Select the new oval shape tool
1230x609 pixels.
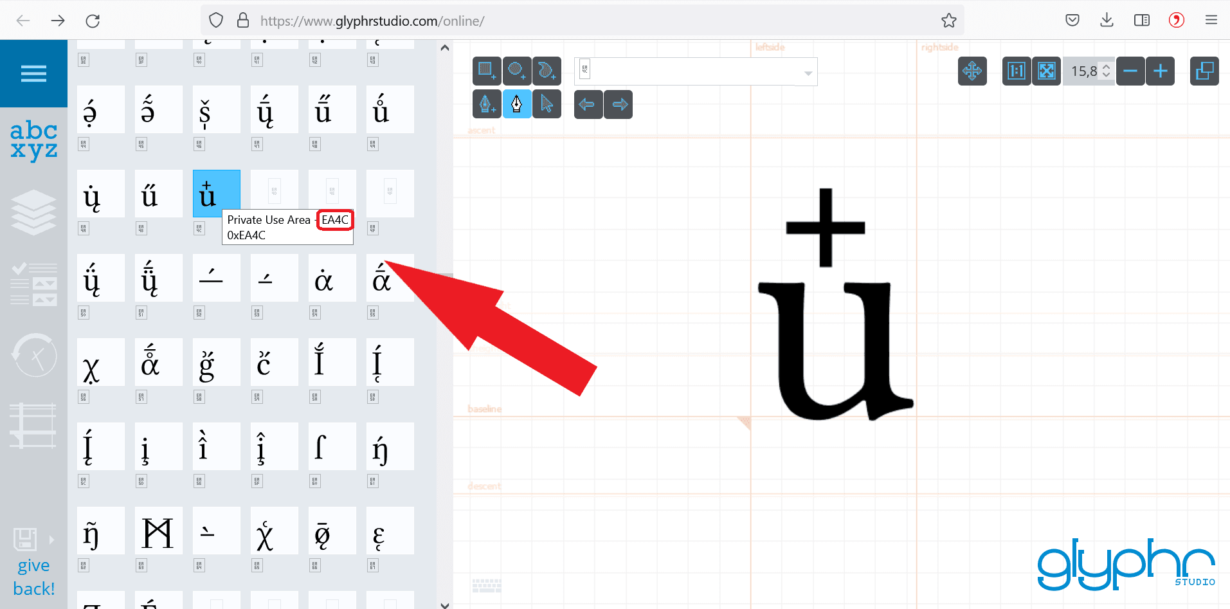[x=516, y=71]
